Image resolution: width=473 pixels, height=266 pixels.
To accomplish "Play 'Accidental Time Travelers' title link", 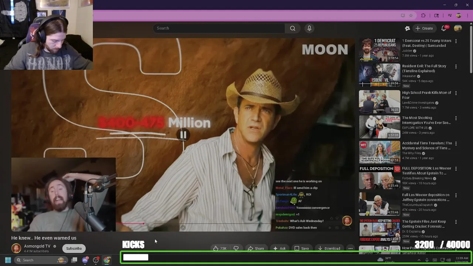I will [x=427, y=146].
